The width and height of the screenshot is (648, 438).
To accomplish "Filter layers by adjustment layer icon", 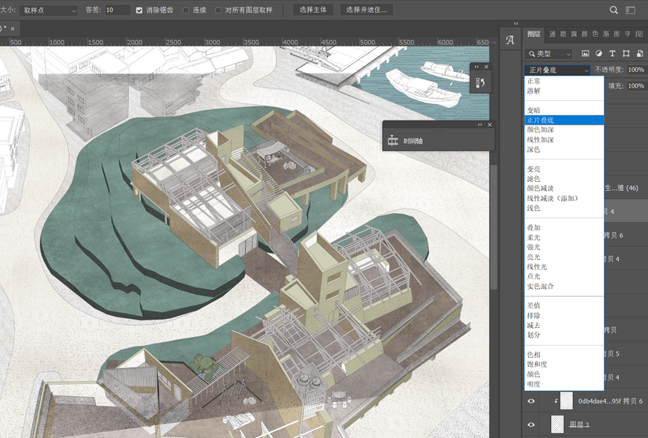I will [x=599, y=54].
